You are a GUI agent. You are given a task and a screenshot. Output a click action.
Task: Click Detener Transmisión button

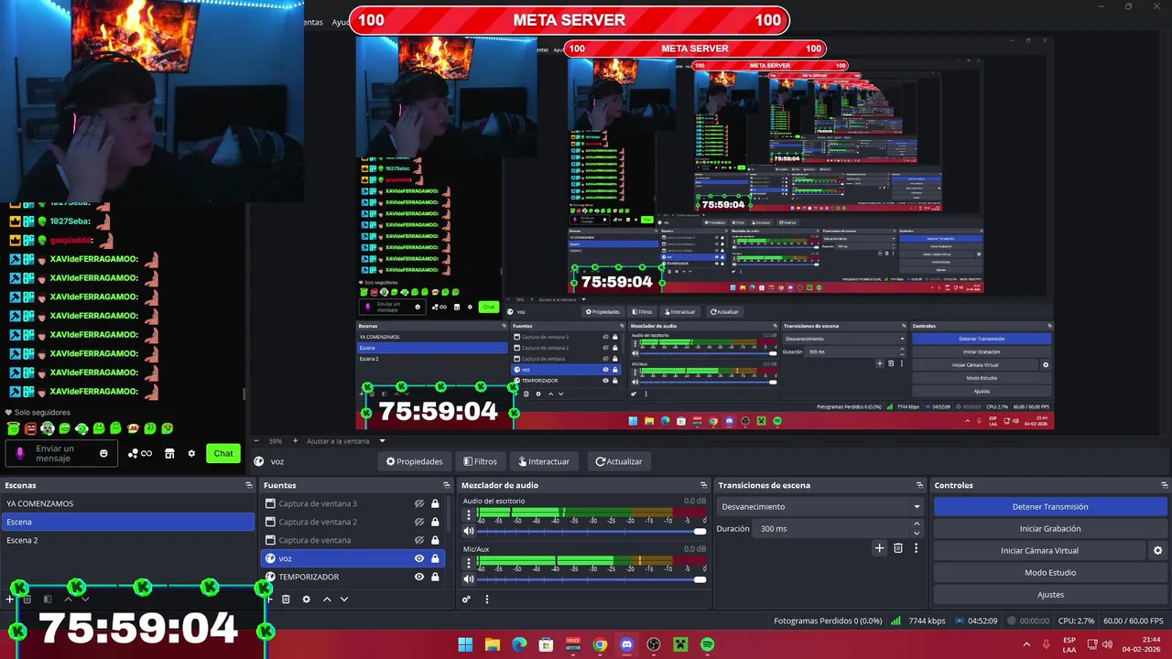(1050, 506)
